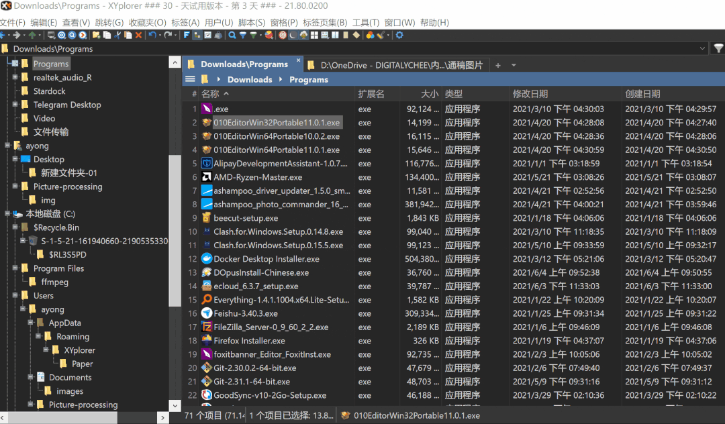Click the red bullseye toolbar icon

pyautogui.click(x=282, y=35)
